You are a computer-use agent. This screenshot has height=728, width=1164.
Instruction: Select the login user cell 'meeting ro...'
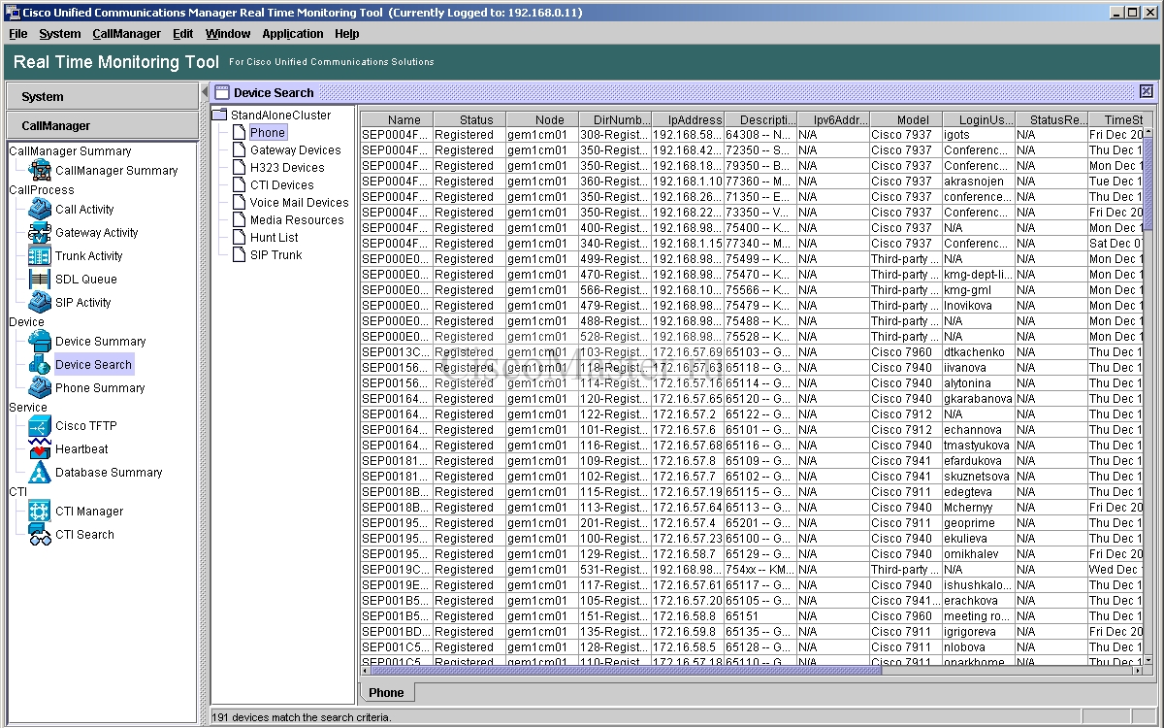979,616
